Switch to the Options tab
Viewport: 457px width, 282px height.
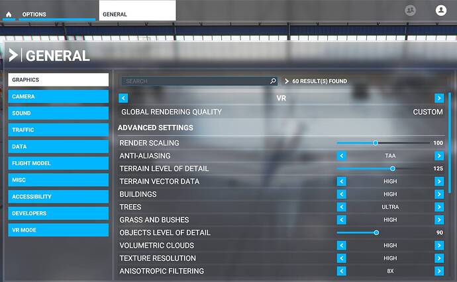34,14
